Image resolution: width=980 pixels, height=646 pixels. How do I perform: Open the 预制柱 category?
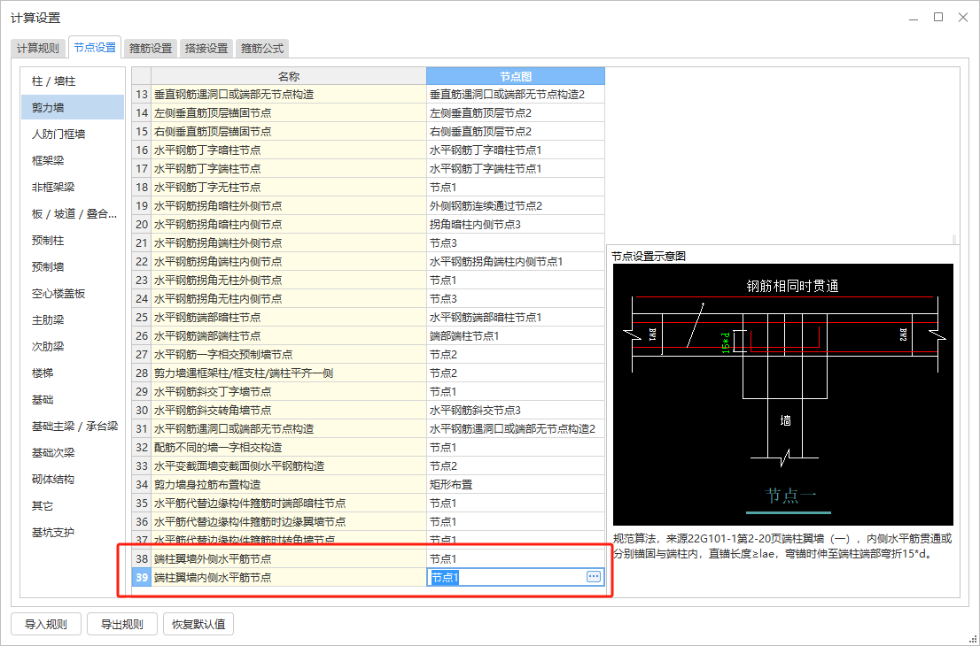click(x=73, y=241)
